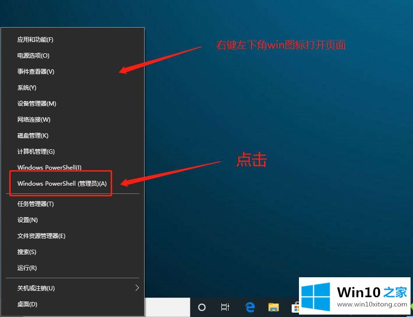Open File Explorer folder icon on taskbar

(274, 307)
